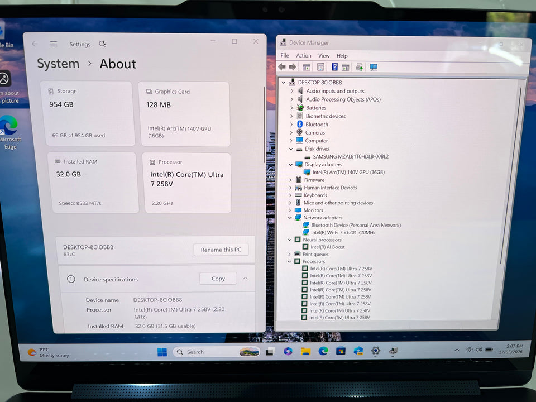This screenshot has height=402, width=536.
Task: Click the info icon beside Device specifications
Action: point(71,279)
